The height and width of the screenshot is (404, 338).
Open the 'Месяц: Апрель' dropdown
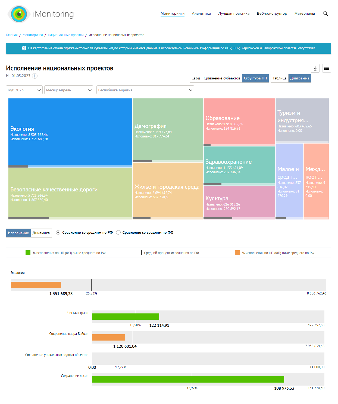(x=68, y=90)
